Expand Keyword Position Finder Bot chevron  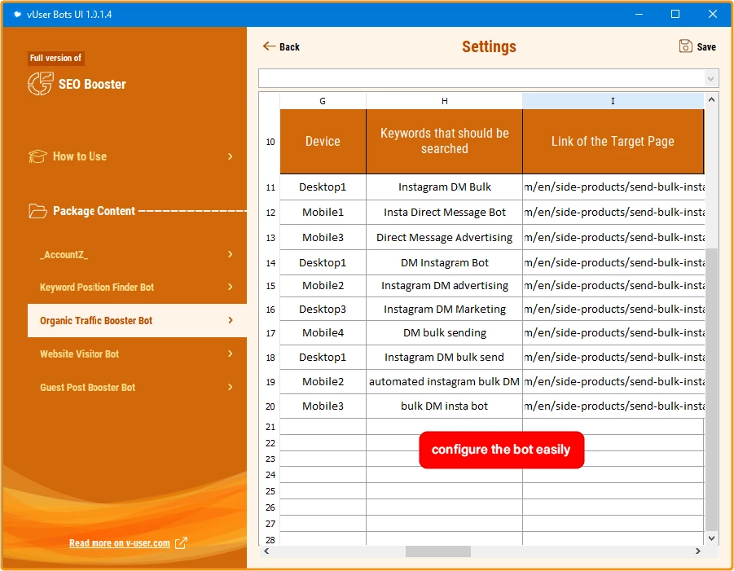click(x=230, y=287)
